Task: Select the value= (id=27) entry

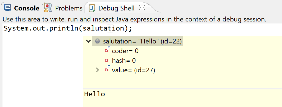Action: point(134,70)
